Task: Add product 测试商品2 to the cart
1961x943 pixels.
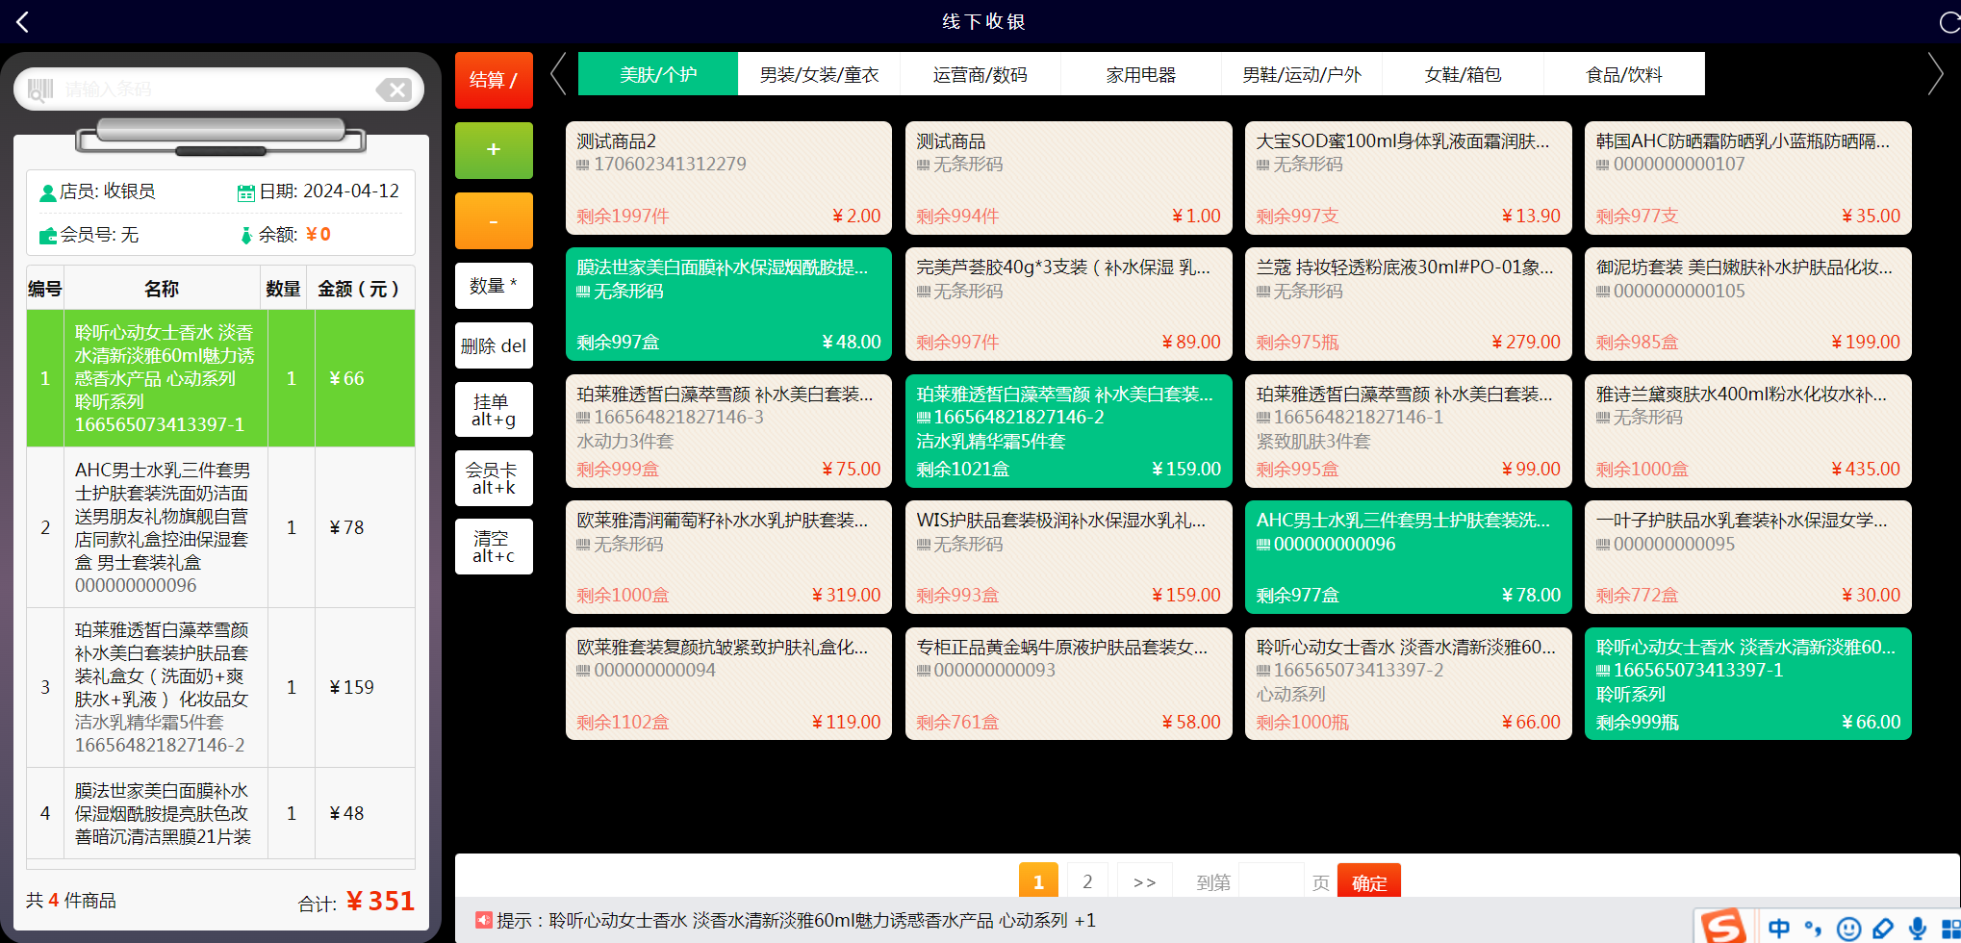Action: click(x=728, y=178)
